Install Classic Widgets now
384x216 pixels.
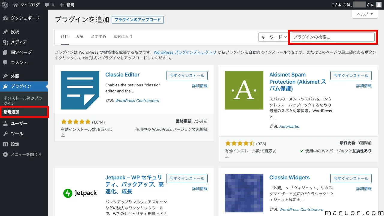pyautogui.click(x=351, y=178)
